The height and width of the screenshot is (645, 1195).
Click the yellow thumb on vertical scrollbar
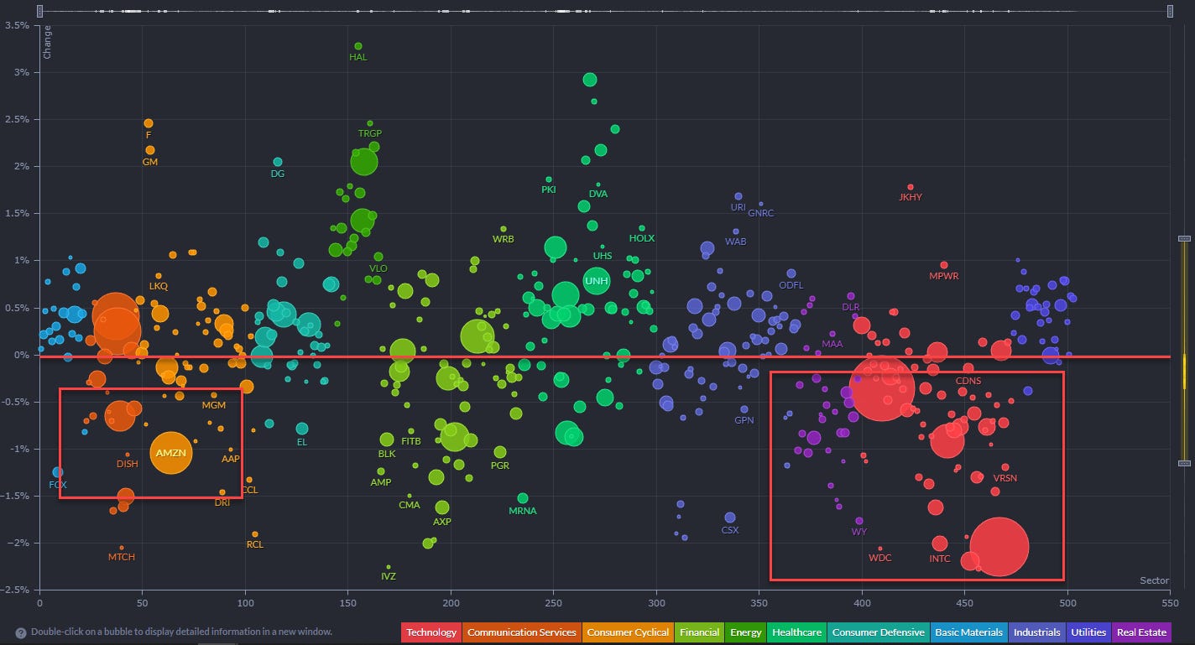coord(1185,369)
